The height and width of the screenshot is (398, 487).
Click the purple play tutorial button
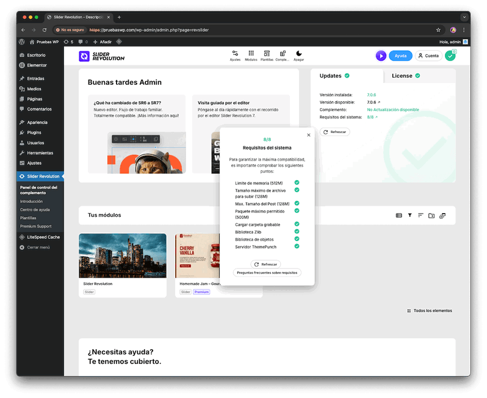381,56
